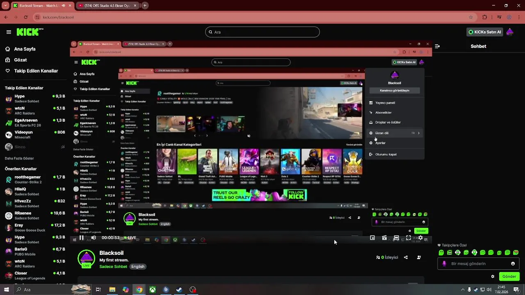
Task: Open roothegamer's Counter-Strike 2 channel
Action: pos(35,179)
